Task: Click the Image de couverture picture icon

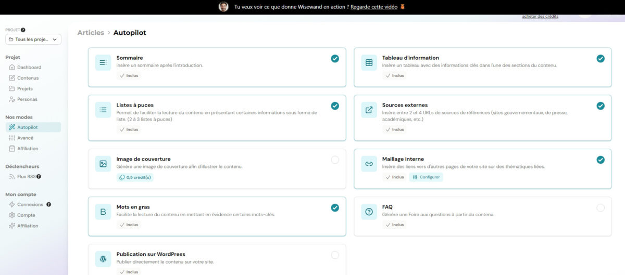Action: tap(103, 164)
